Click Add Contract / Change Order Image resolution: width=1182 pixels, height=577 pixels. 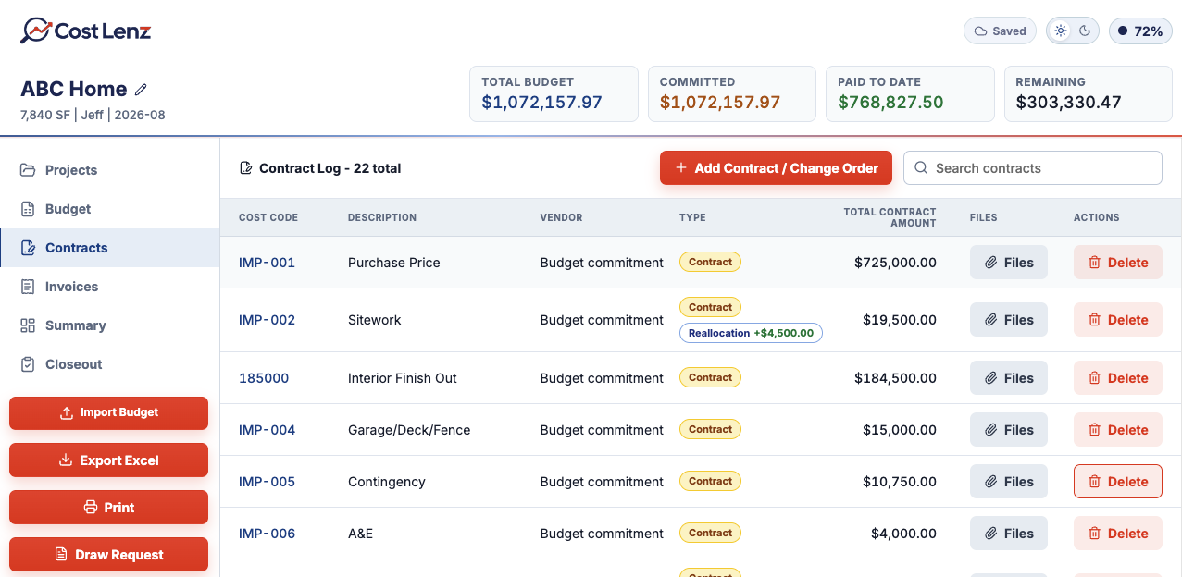coord(776,168)
